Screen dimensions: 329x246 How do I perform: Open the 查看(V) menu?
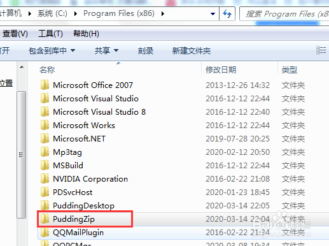tap(15, 34)
